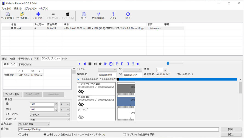Toggle the speaker volume icon
Image resolution: width=244 pixels, height=138 pixels.
(x=138, y=64)
